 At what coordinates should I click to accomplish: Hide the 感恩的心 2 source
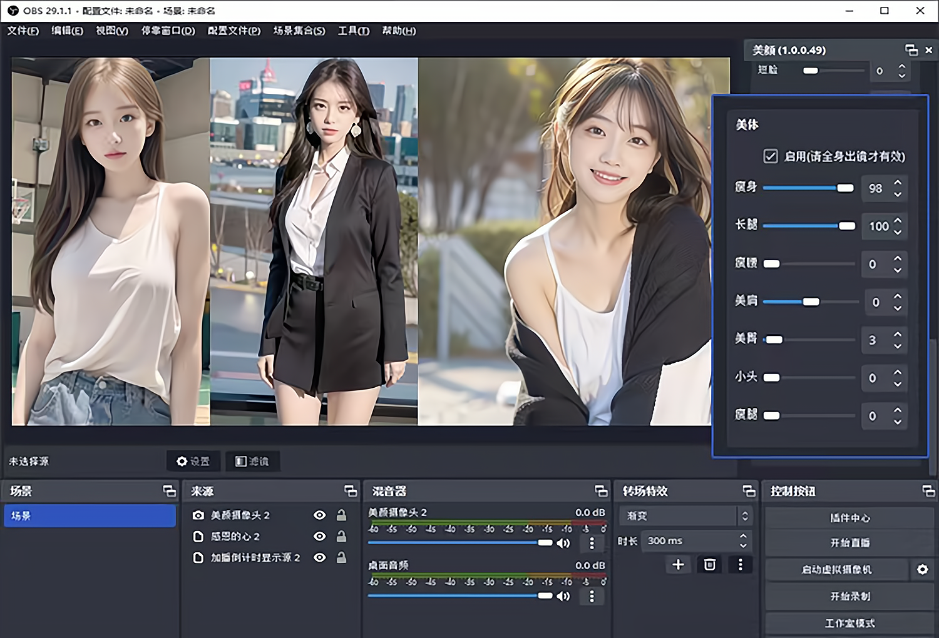click(x=319, y=536)
